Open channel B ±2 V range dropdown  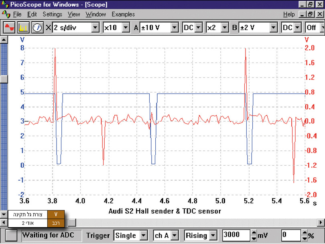pyautogui.click(x=274, y=28)
